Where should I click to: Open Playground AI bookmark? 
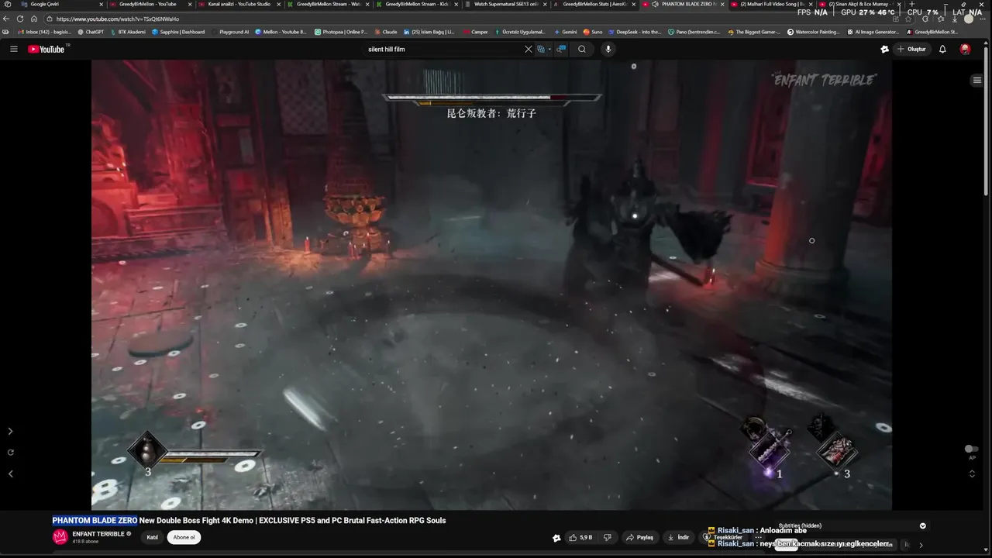(230, 32)
